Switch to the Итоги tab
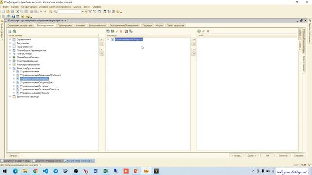312x175 pixels. point(159,26)
